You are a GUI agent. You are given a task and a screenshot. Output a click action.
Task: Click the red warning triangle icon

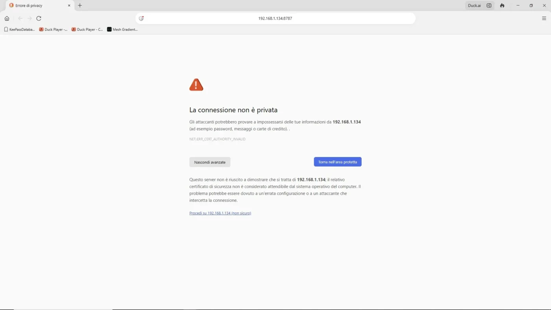click(196, 85)
